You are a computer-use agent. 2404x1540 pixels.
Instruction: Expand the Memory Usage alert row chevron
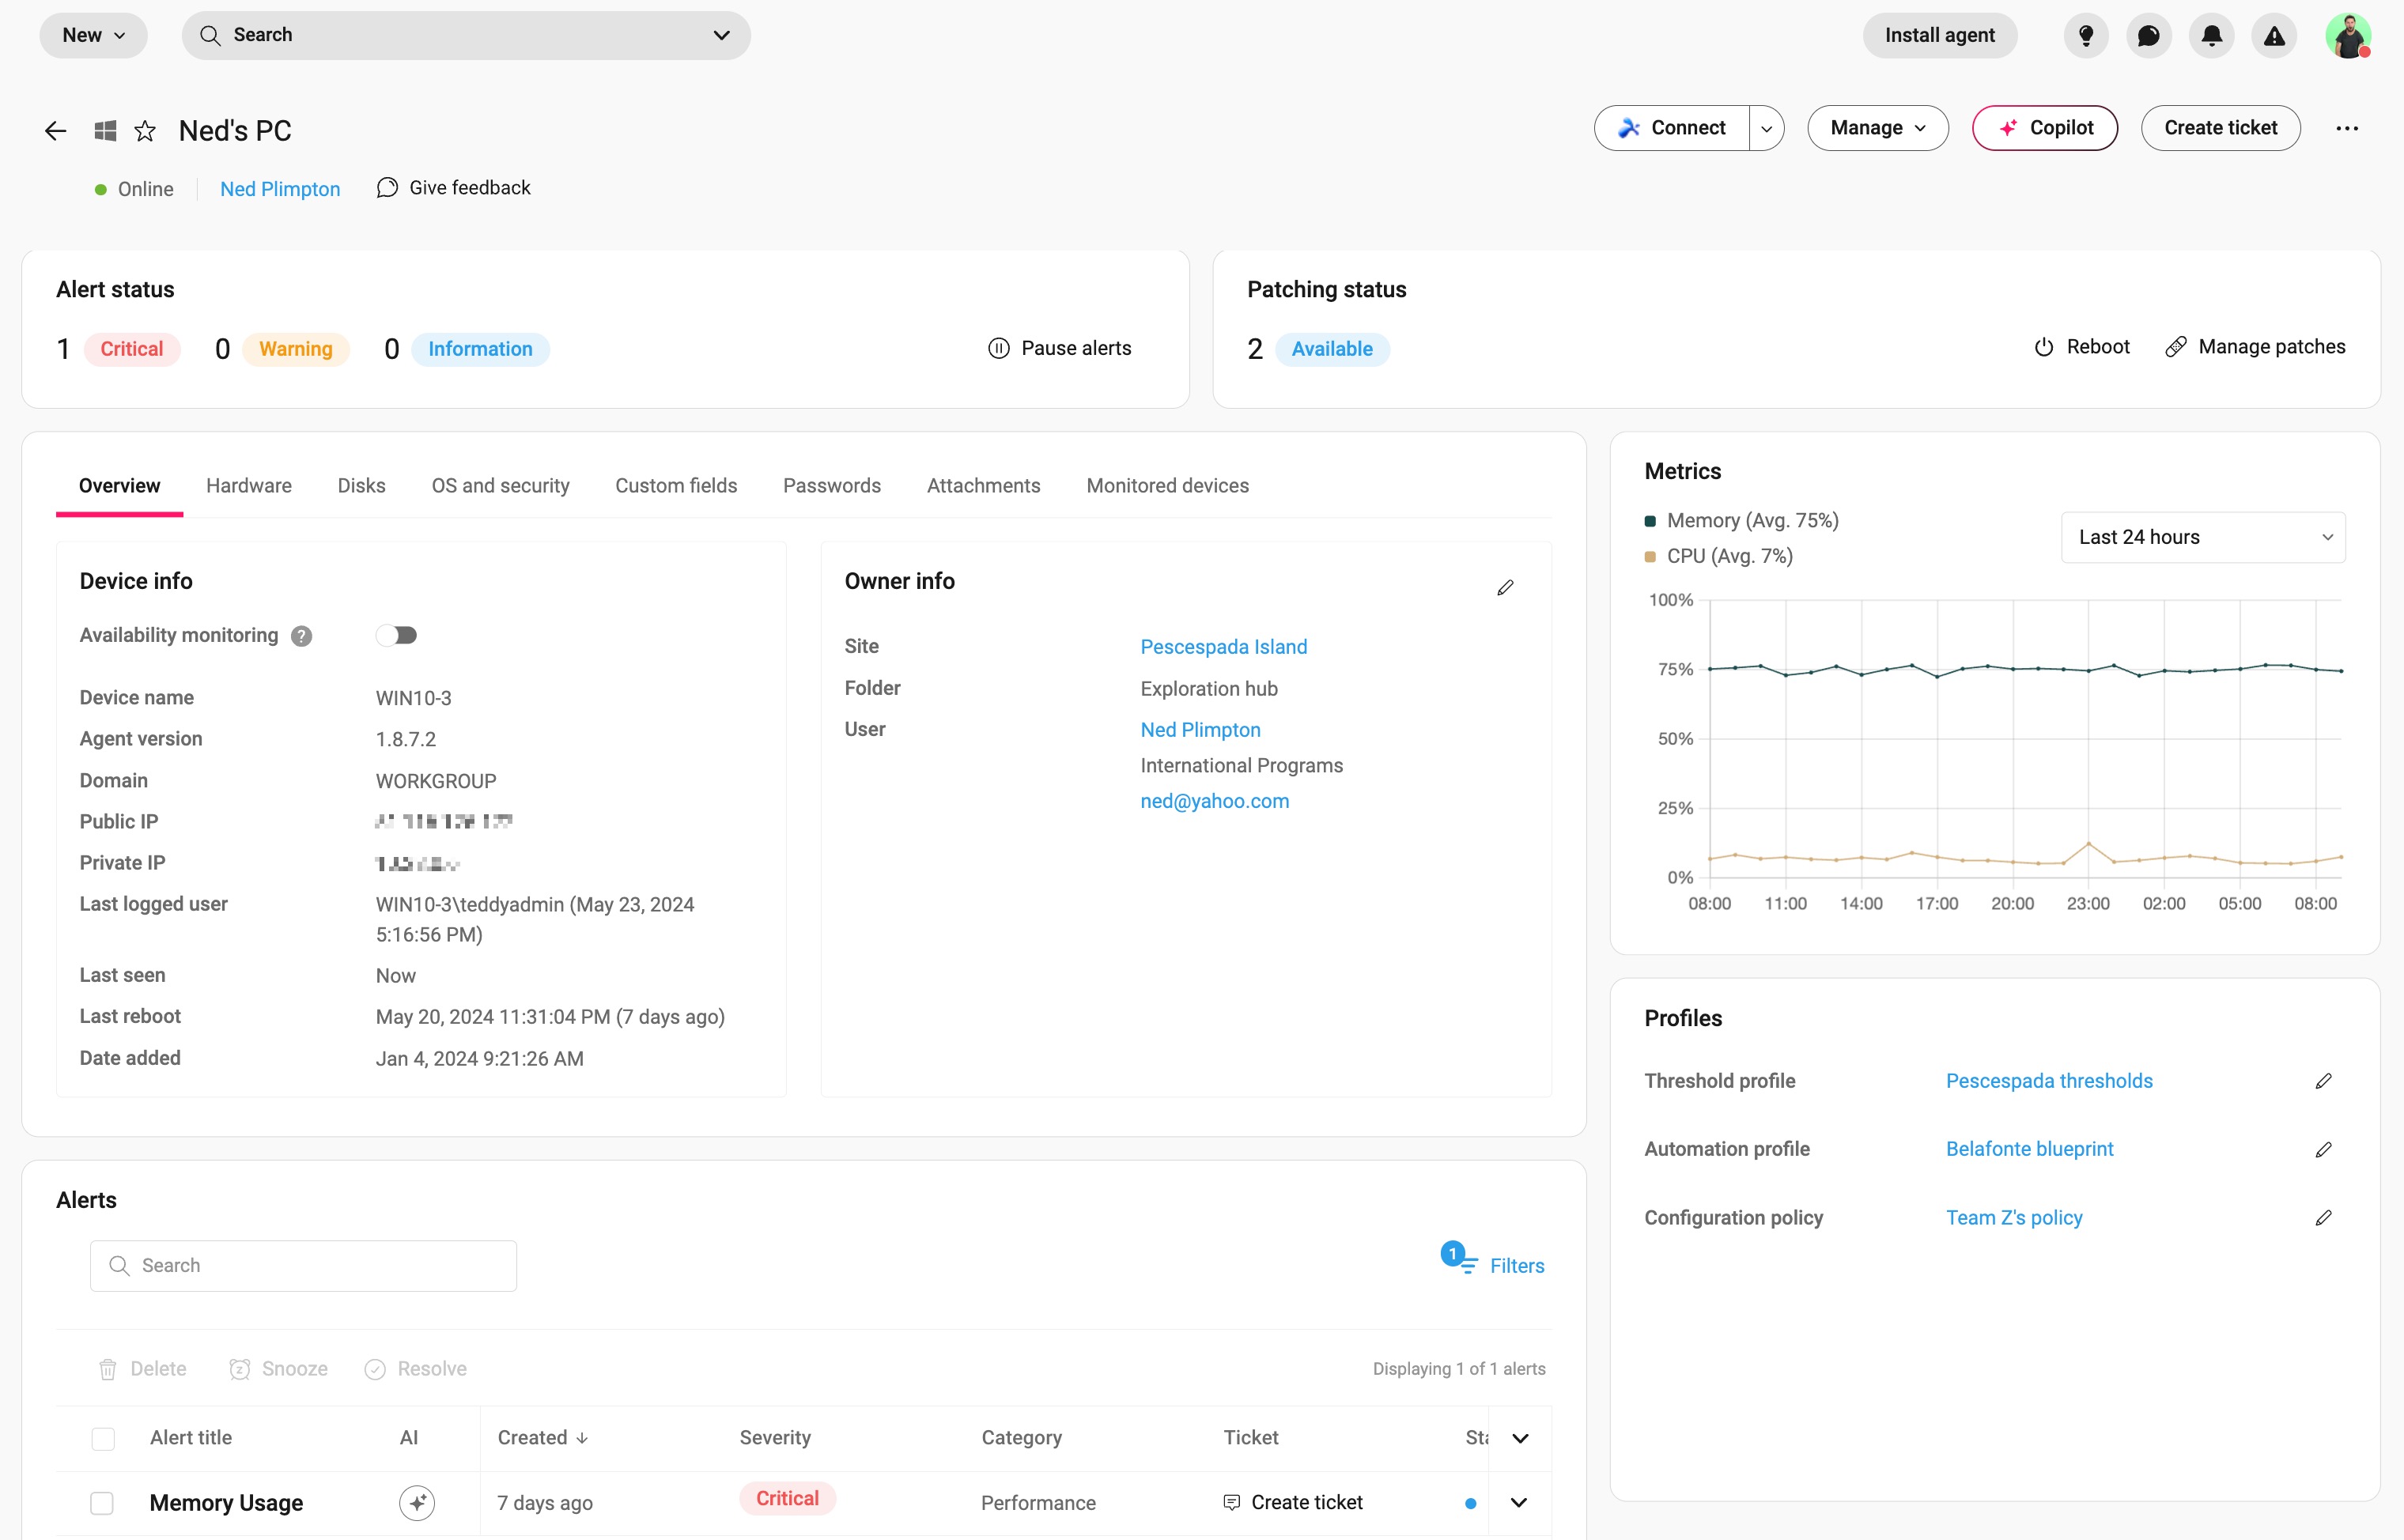click(1519, 1502)
